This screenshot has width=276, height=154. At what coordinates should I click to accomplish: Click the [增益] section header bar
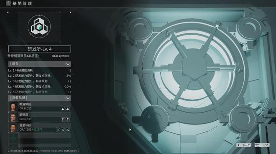point(39,64)
